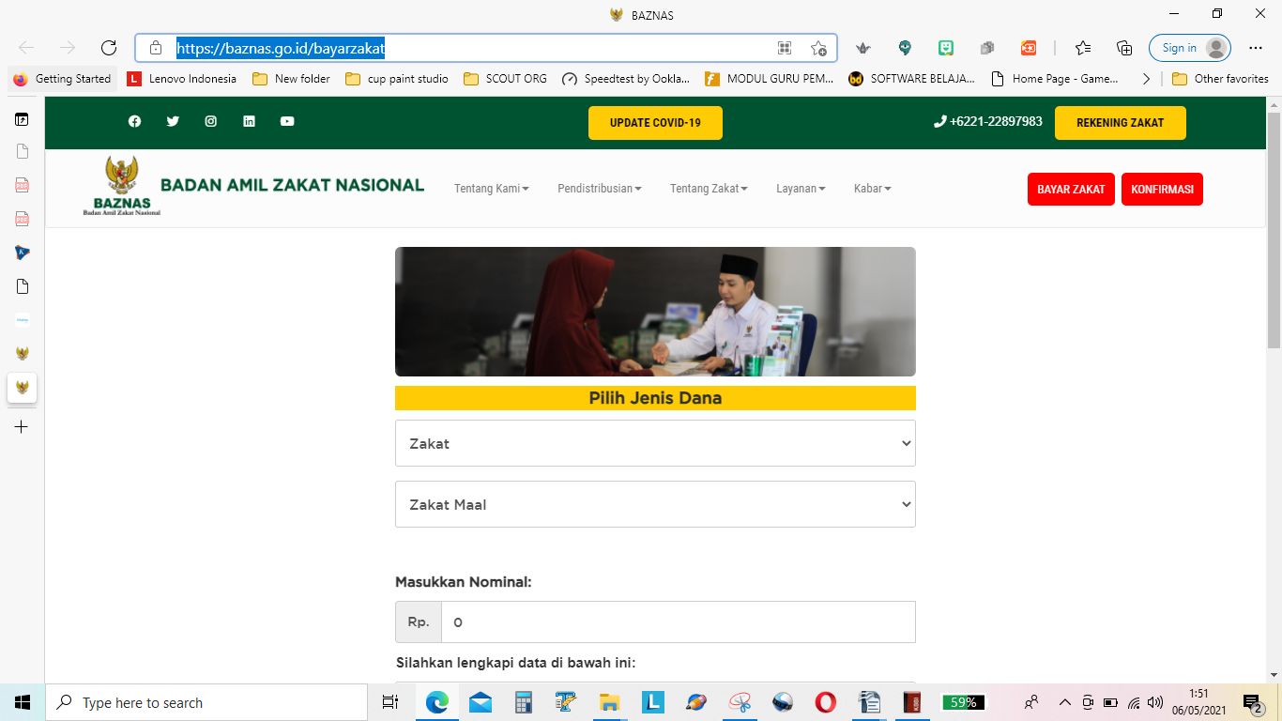Viewport: 1282px width, 721px height.
Task: Click the UPDATE COVID-19 button
Action: (x=655, y=123)
